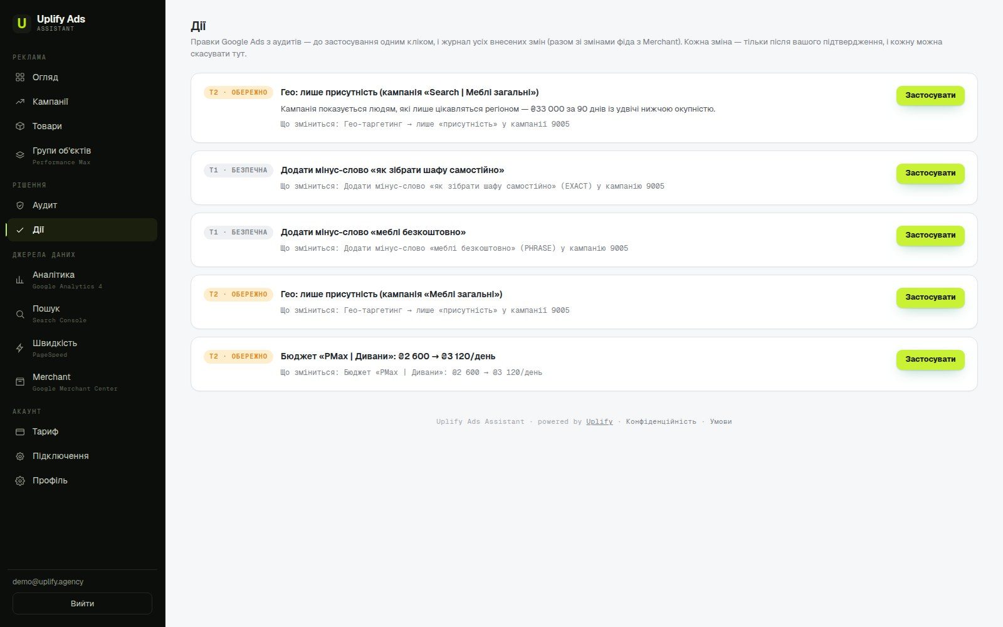Open Пошук Search Console
The height and width of the screenshot is (627, 1003).
point(82,314)
